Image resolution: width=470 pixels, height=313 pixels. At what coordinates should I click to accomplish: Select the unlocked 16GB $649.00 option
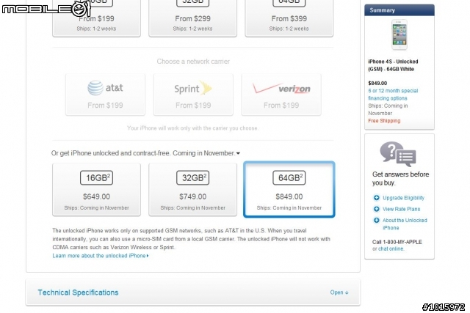tap(96, 189)
